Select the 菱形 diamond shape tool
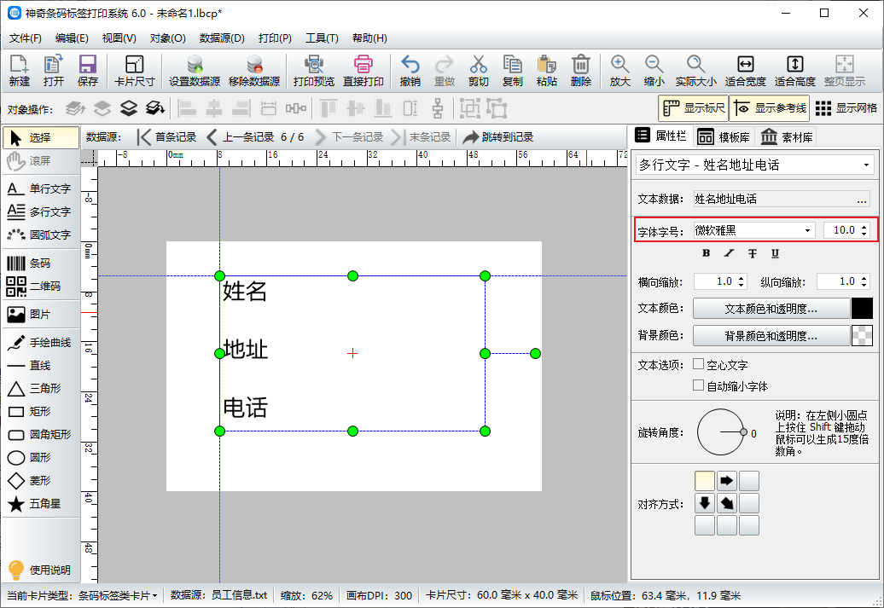This screenshot has width=884, height=608. (x=39, y=481)
